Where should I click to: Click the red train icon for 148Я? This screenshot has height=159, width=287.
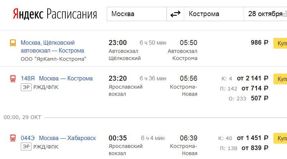click(x=13, y=79)
